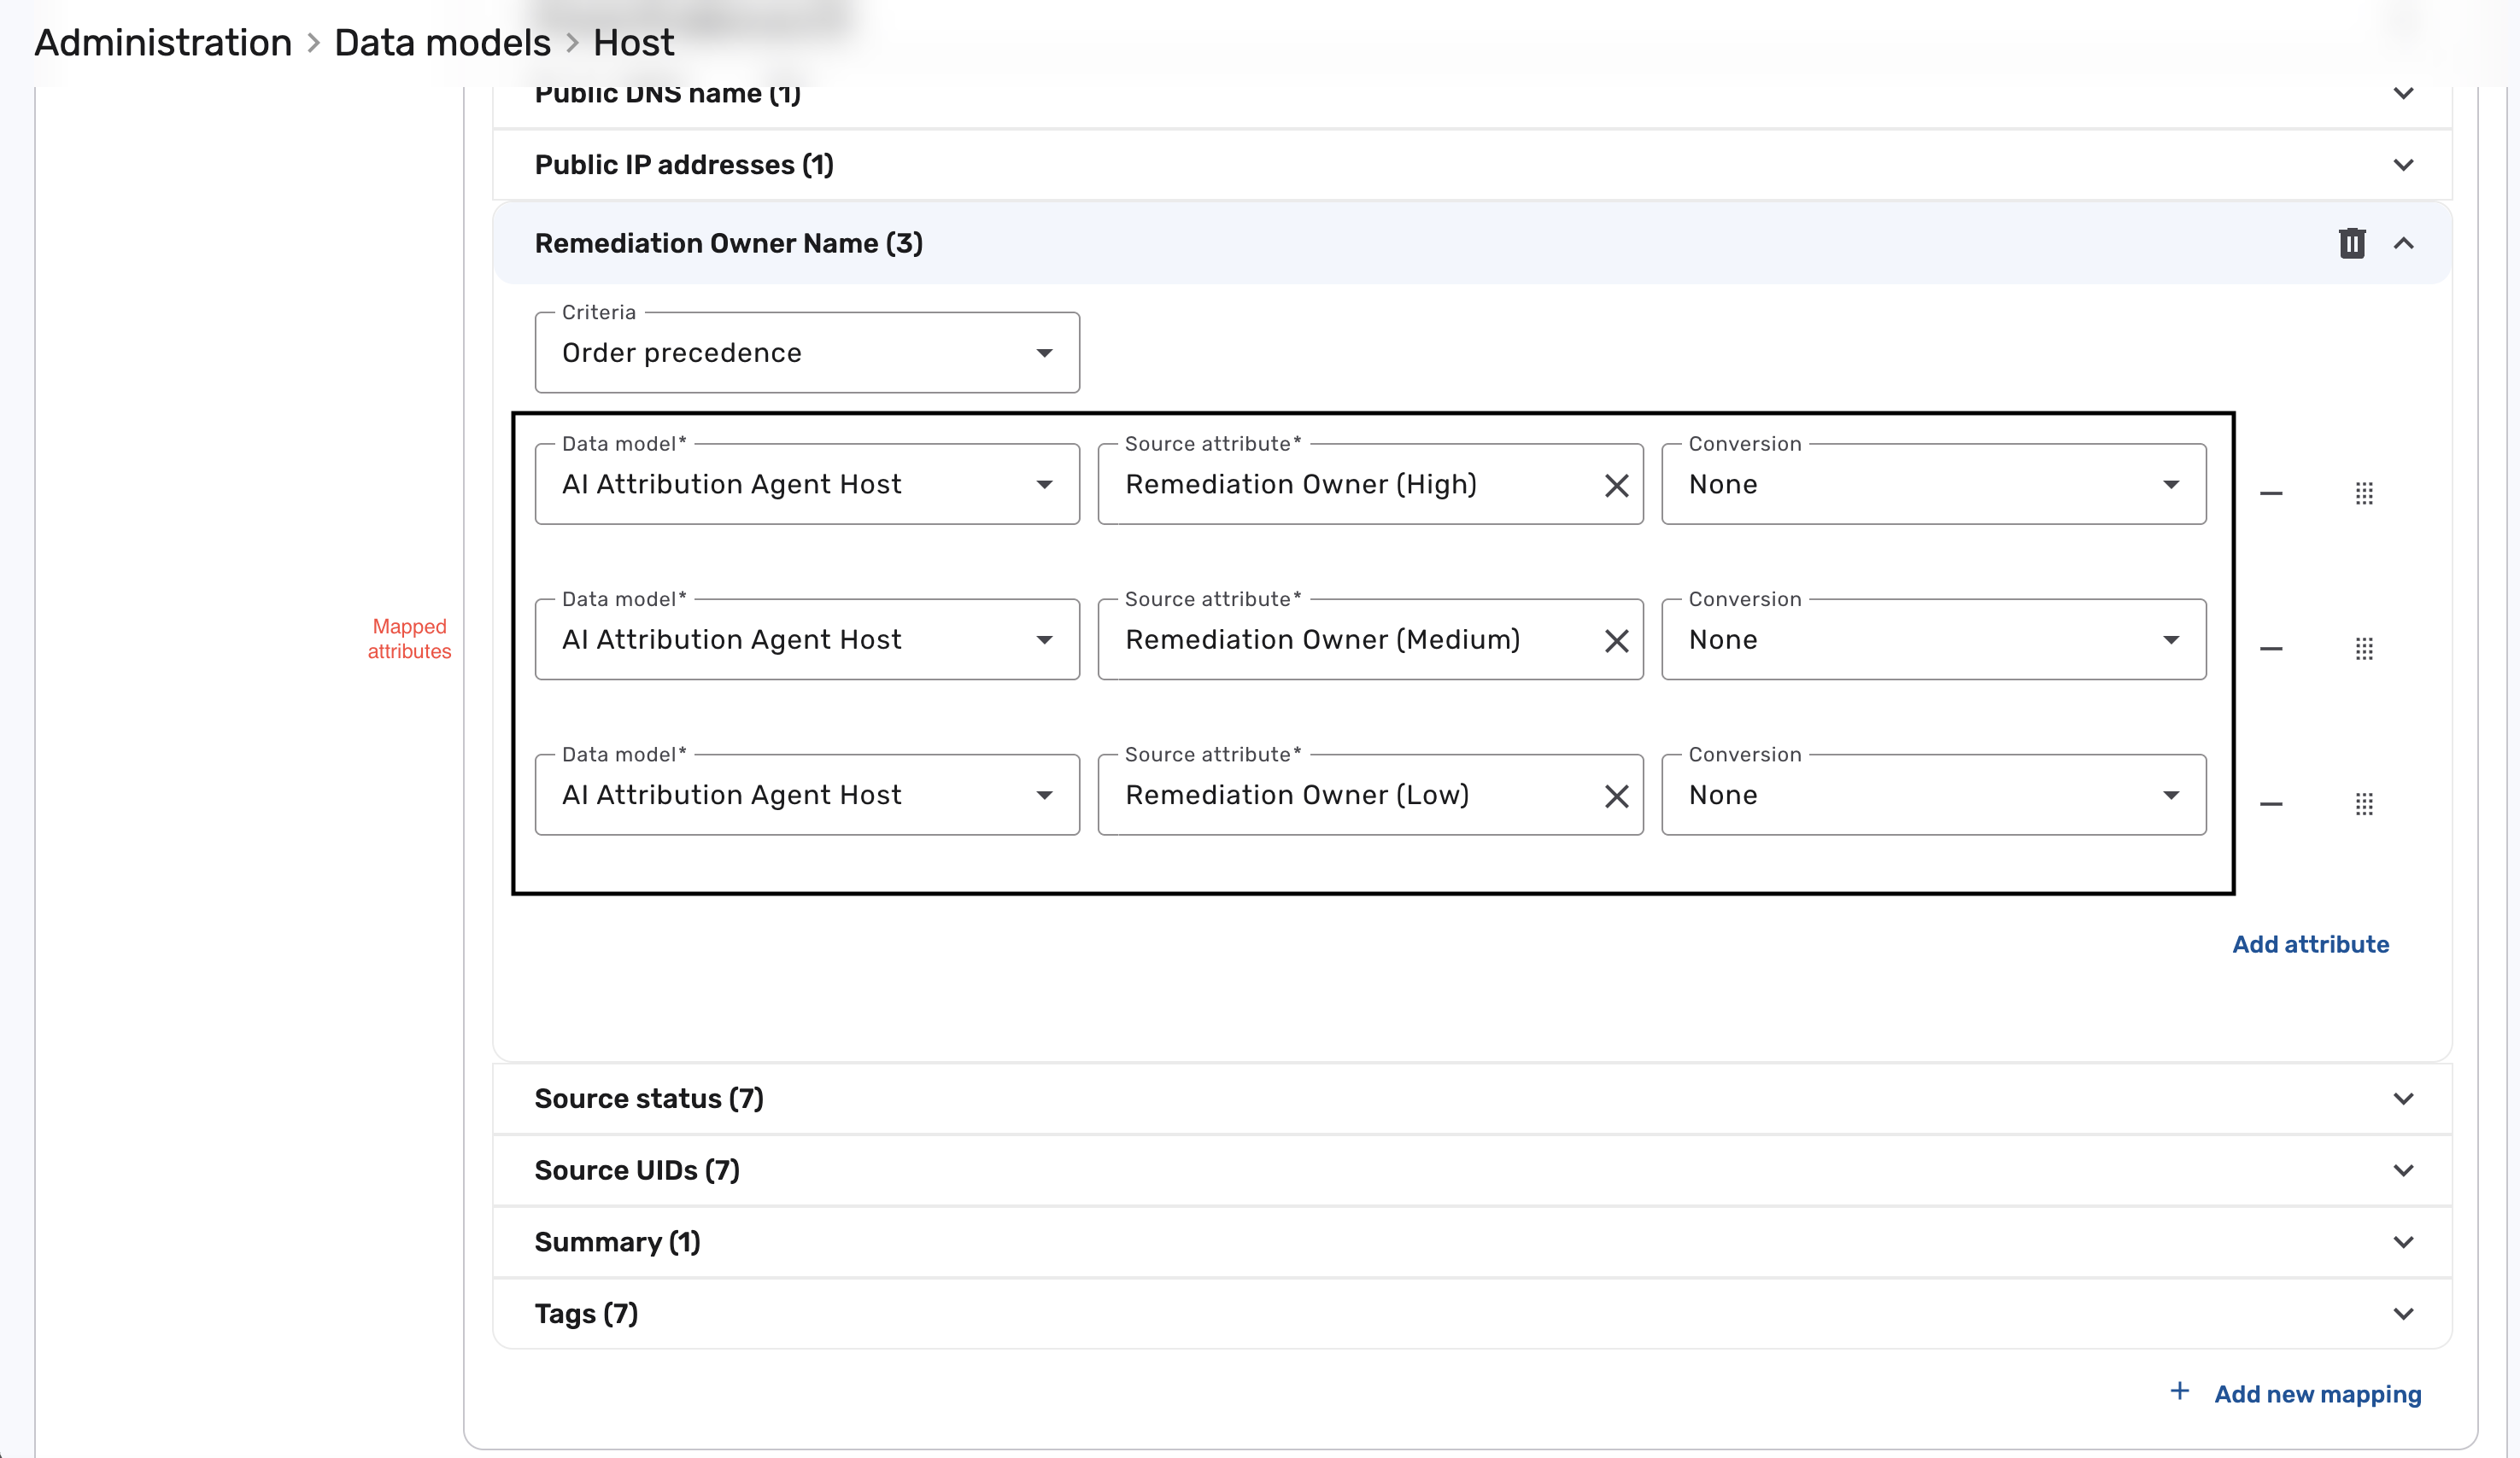This screenshot has width=2520, height=1458.
Task: Open Data model dropdown in Remediation Owner (High) row
Action: coord(807,485)
